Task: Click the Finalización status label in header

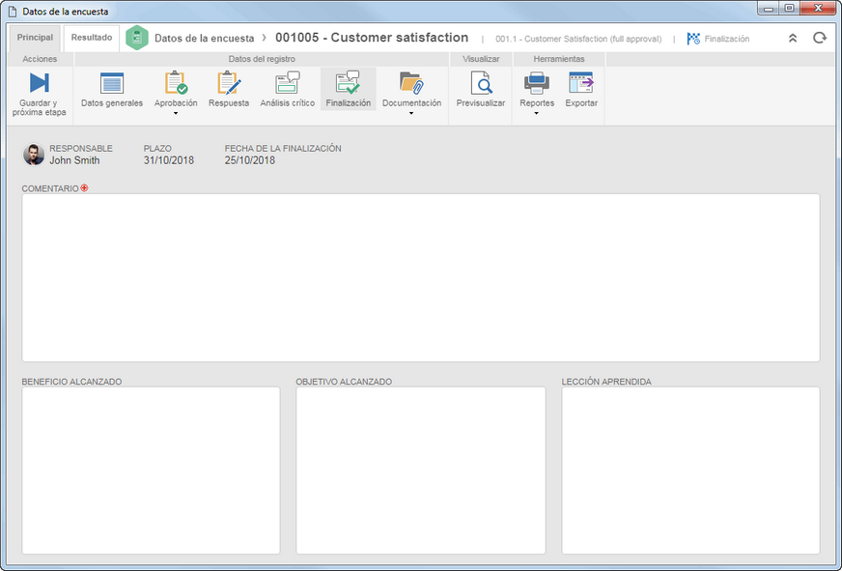Action: click(726, 39)
